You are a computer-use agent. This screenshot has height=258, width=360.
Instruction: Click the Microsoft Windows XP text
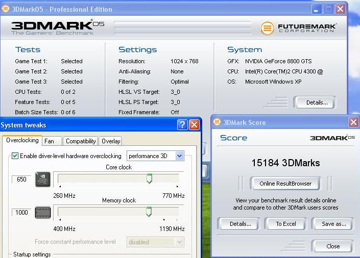tap(273, 82)
